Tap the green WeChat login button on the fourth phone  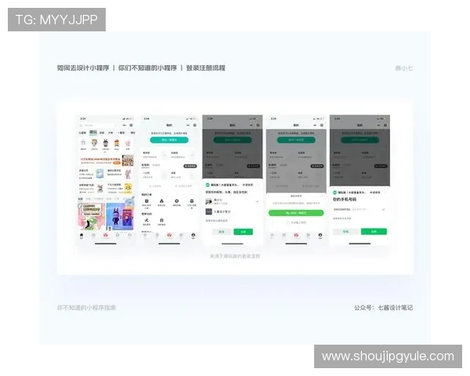[x=296, y=213]
